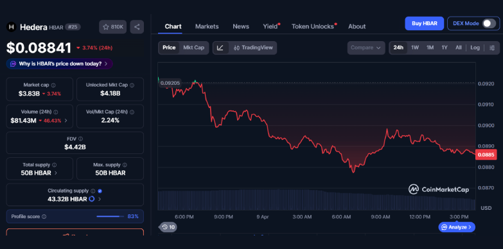Screen dimensions: 503x249
Task: Open the Compare dropdown
Action: point(366,47)
